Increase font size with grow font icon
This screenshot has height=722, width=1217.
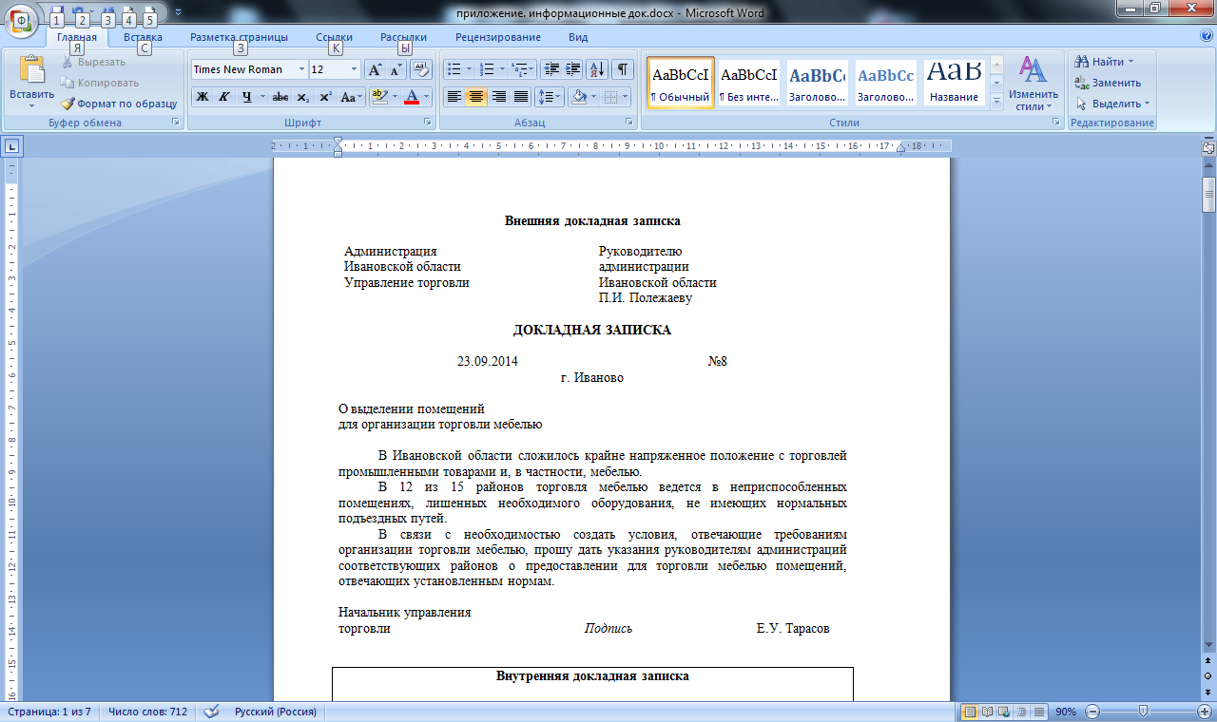(x=375, y=69)
